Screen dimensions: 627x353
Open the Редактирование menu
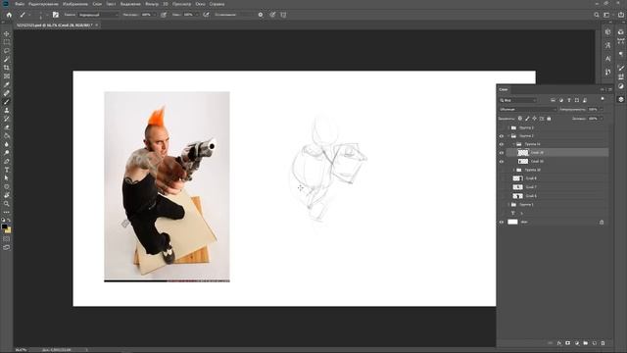(x=43, y=4)
